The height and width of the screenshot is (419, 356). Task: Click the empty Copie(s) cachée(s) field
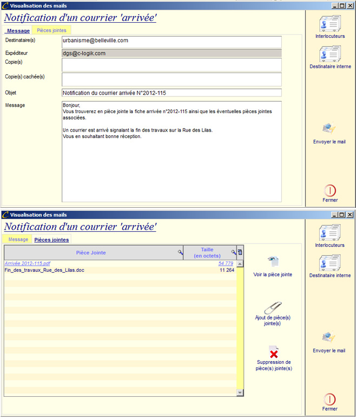172,79
